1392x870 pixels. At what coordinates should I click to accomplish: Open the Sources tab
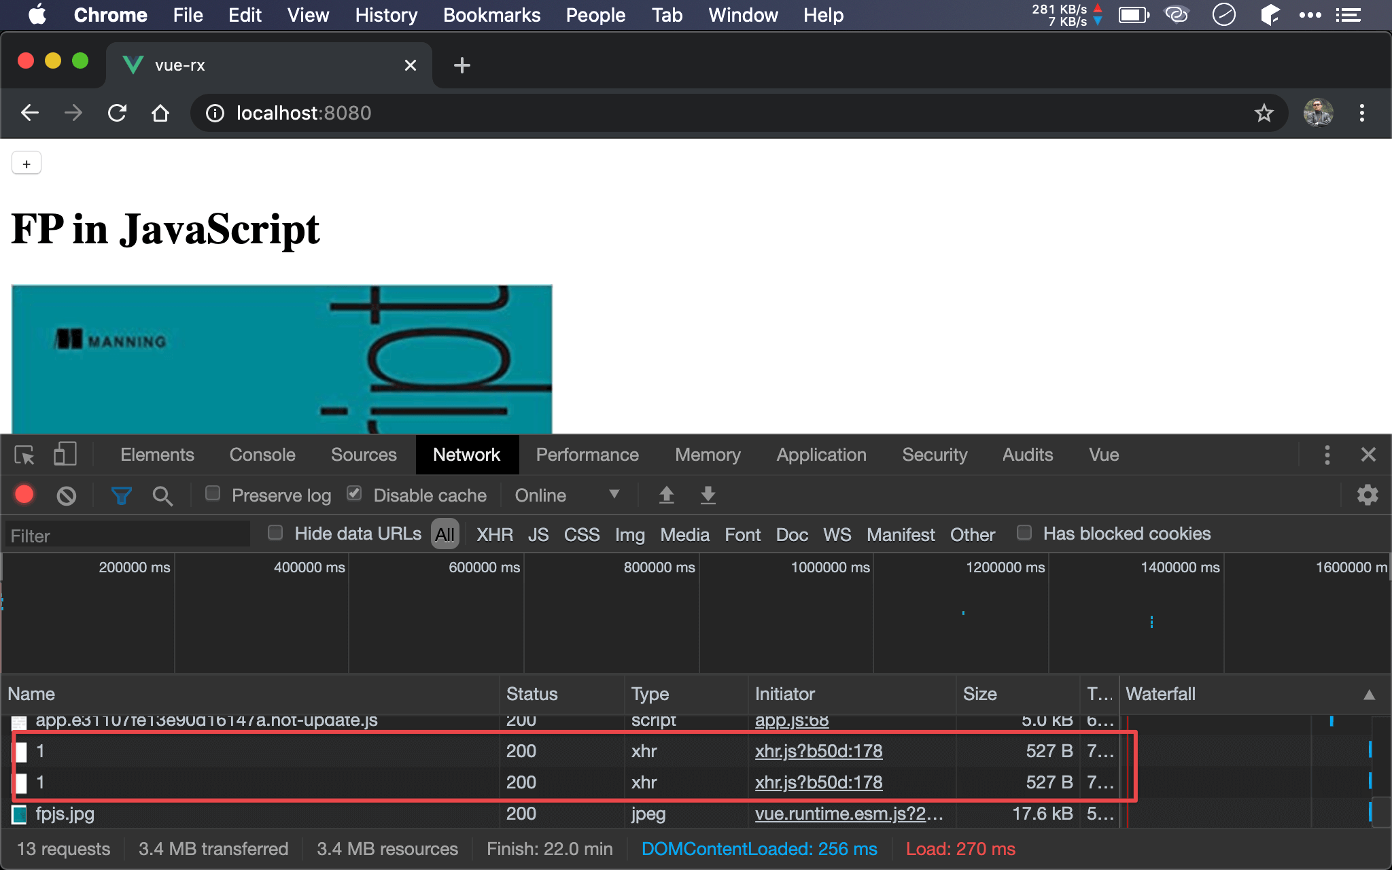[364, 455]
